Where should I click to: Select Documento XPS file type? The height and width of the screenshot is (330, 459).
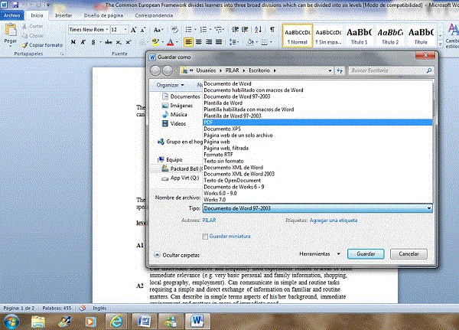tap(317, 129)
